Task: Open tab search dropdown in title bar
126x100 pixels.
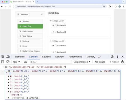Action: point(124,2)
